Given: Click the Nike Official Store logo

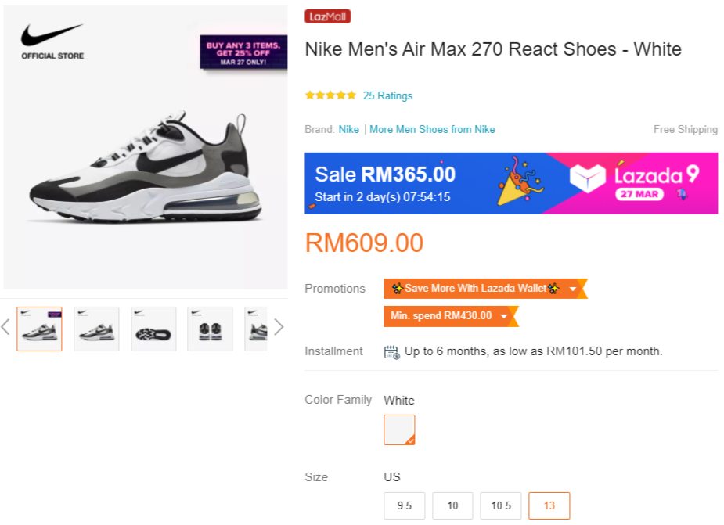Looking at the screenshot, I should (x=52, y=41).
